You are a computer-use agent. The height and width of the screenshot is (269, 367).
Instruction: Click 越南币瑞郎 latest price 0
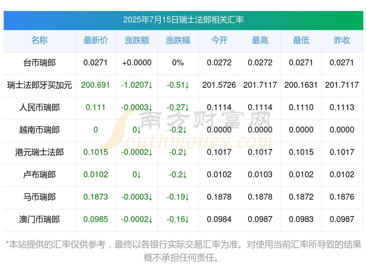(95, 130)
